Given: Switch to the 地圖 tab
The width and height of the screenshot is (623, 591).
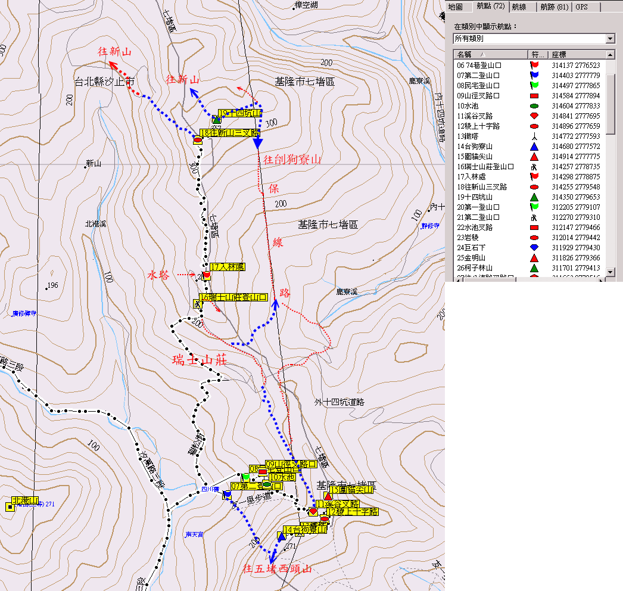Looking at the screenshot, I should 455,7.
